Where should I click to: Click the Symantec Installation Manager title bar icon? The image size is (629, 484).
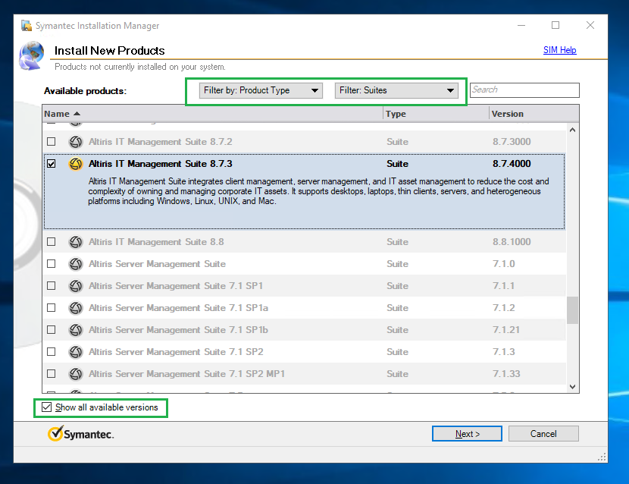click(27, 25)
